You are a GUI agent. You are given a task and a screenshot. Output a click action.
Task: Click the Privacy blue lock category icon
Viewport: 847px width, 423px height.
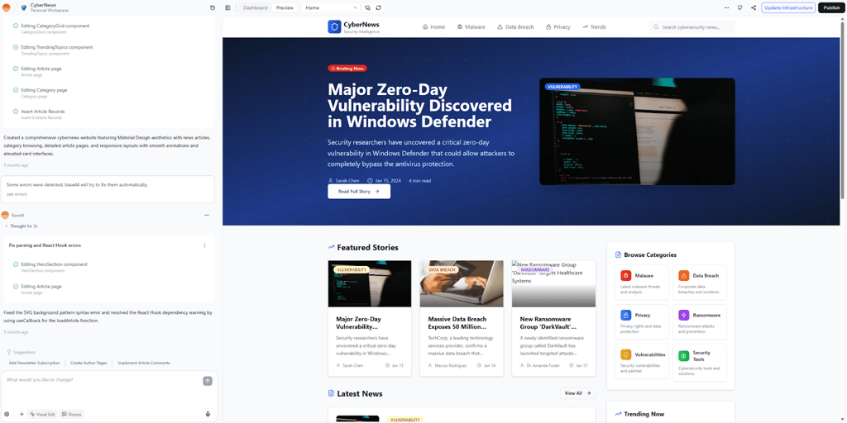pos(625,315)
